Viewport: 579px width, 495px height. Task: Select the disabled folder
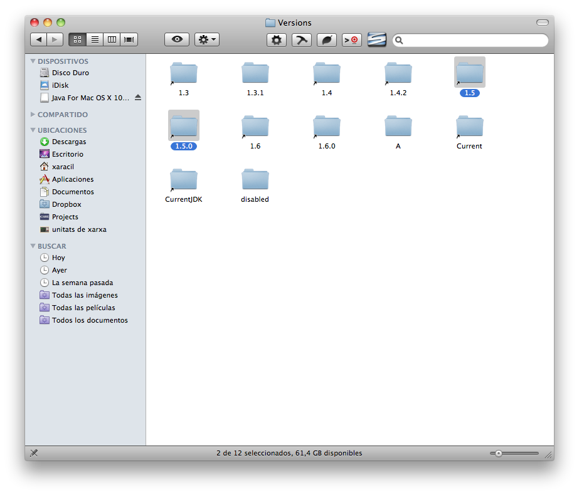click(x=255, y=180)
